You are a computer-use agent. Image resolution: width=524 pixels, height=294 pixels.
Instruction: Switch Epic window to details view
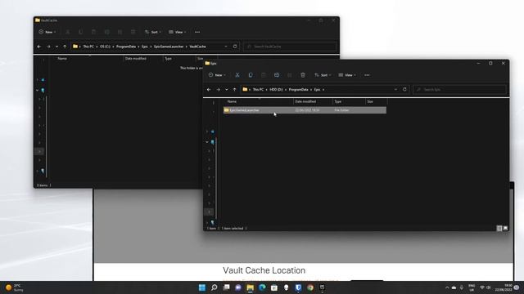pyautogui.click(x=499, y=229)
